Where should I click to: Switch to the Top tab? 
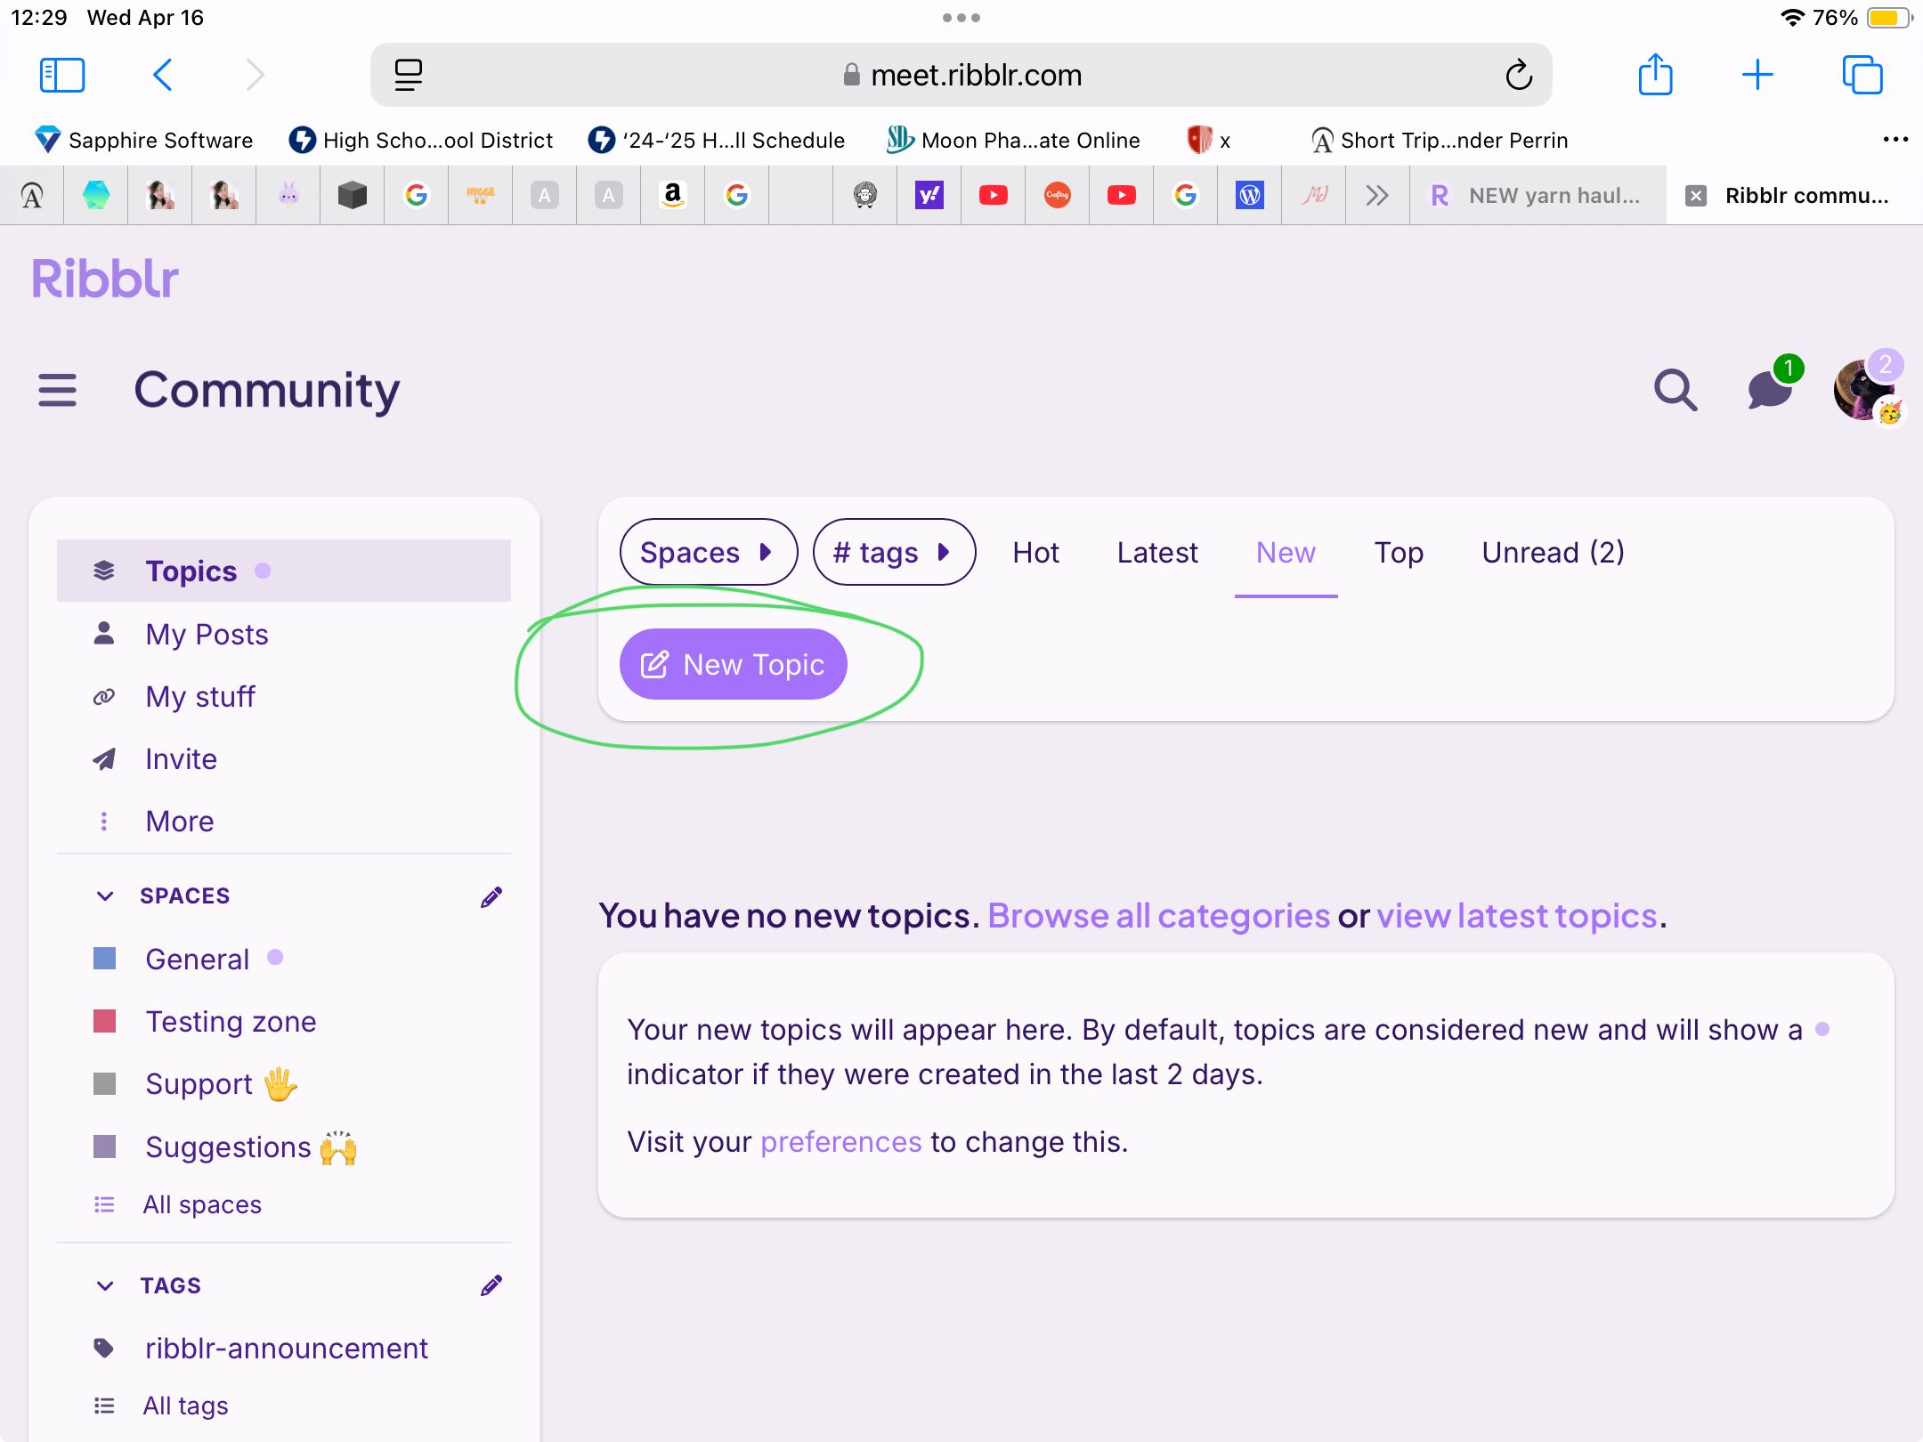pyautogui.click(x=1399, y=552)
